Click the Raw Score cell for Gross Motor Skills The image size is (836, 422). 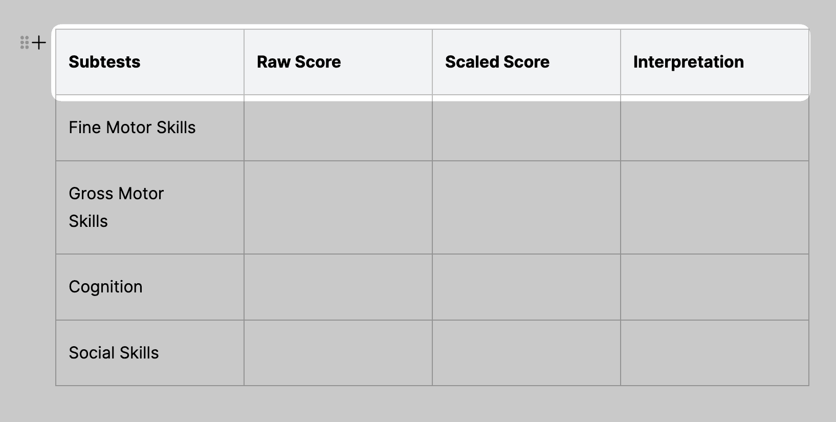pos(338,207)
